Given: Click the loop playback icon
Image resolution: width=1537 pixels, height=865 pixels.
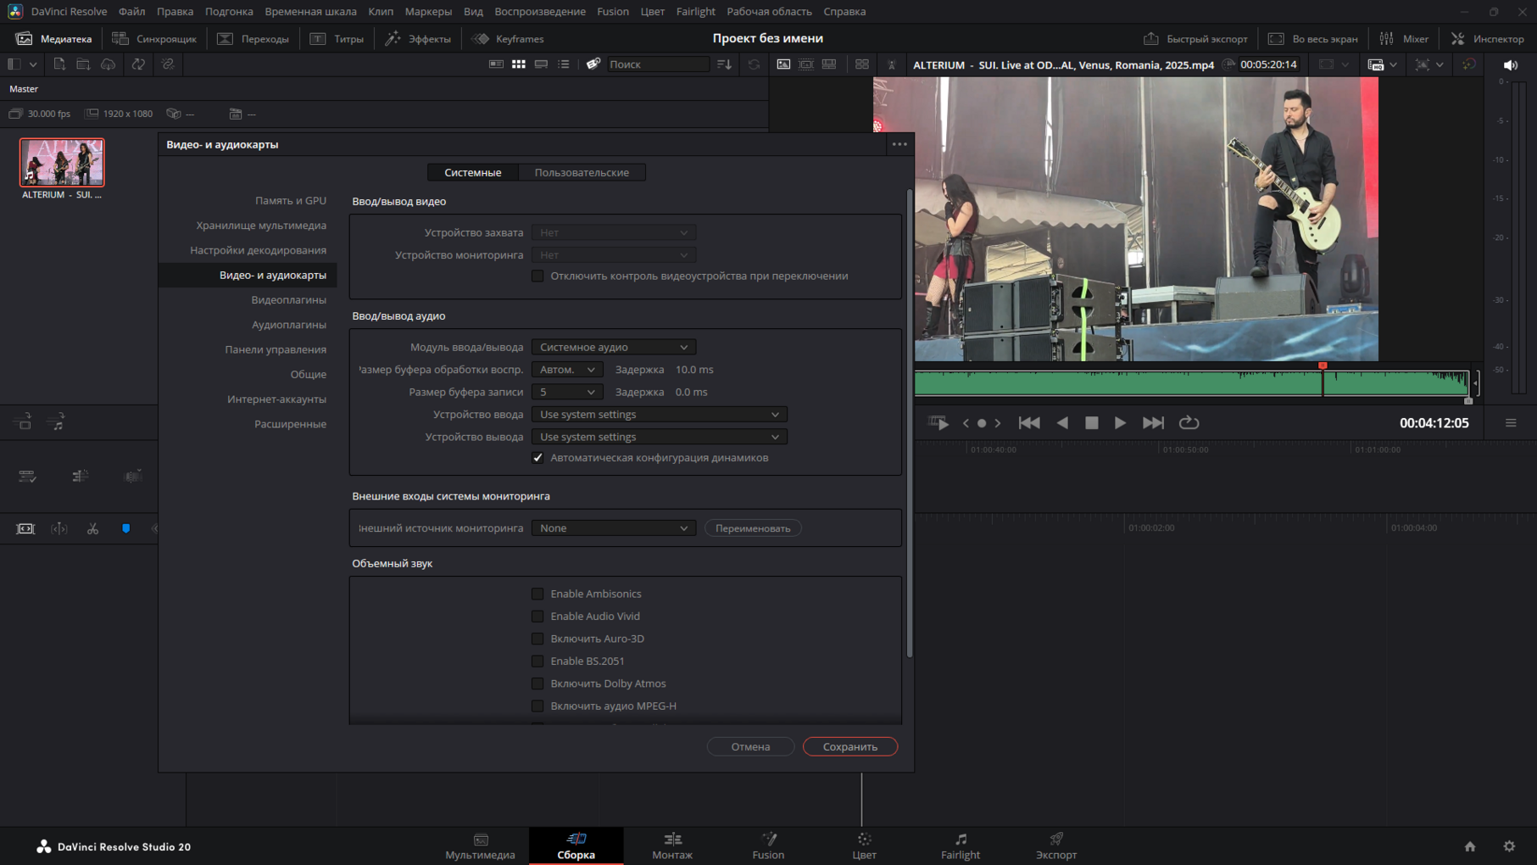Looking at the screenshot, I should click(1189, 423).
